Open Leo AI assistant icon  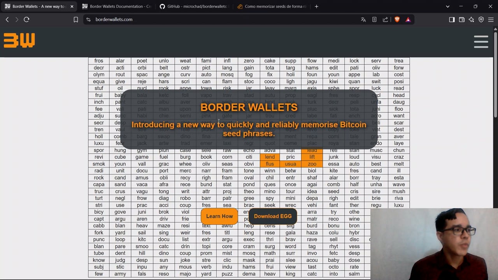click(472, 19)
